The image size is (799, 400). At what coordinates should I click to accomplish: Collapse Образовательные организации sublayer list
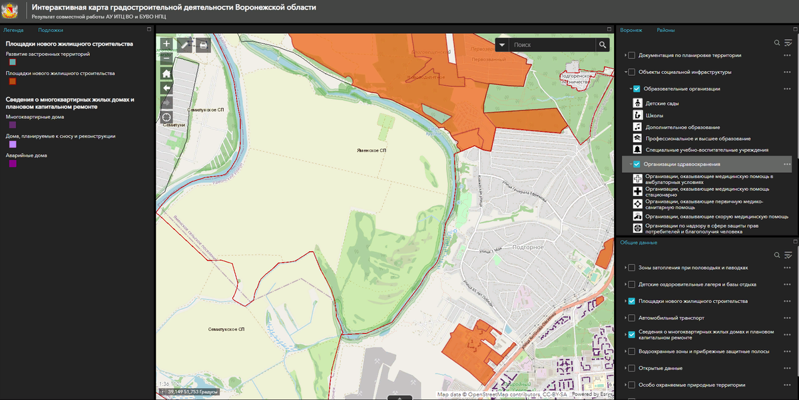pos(630,88)
